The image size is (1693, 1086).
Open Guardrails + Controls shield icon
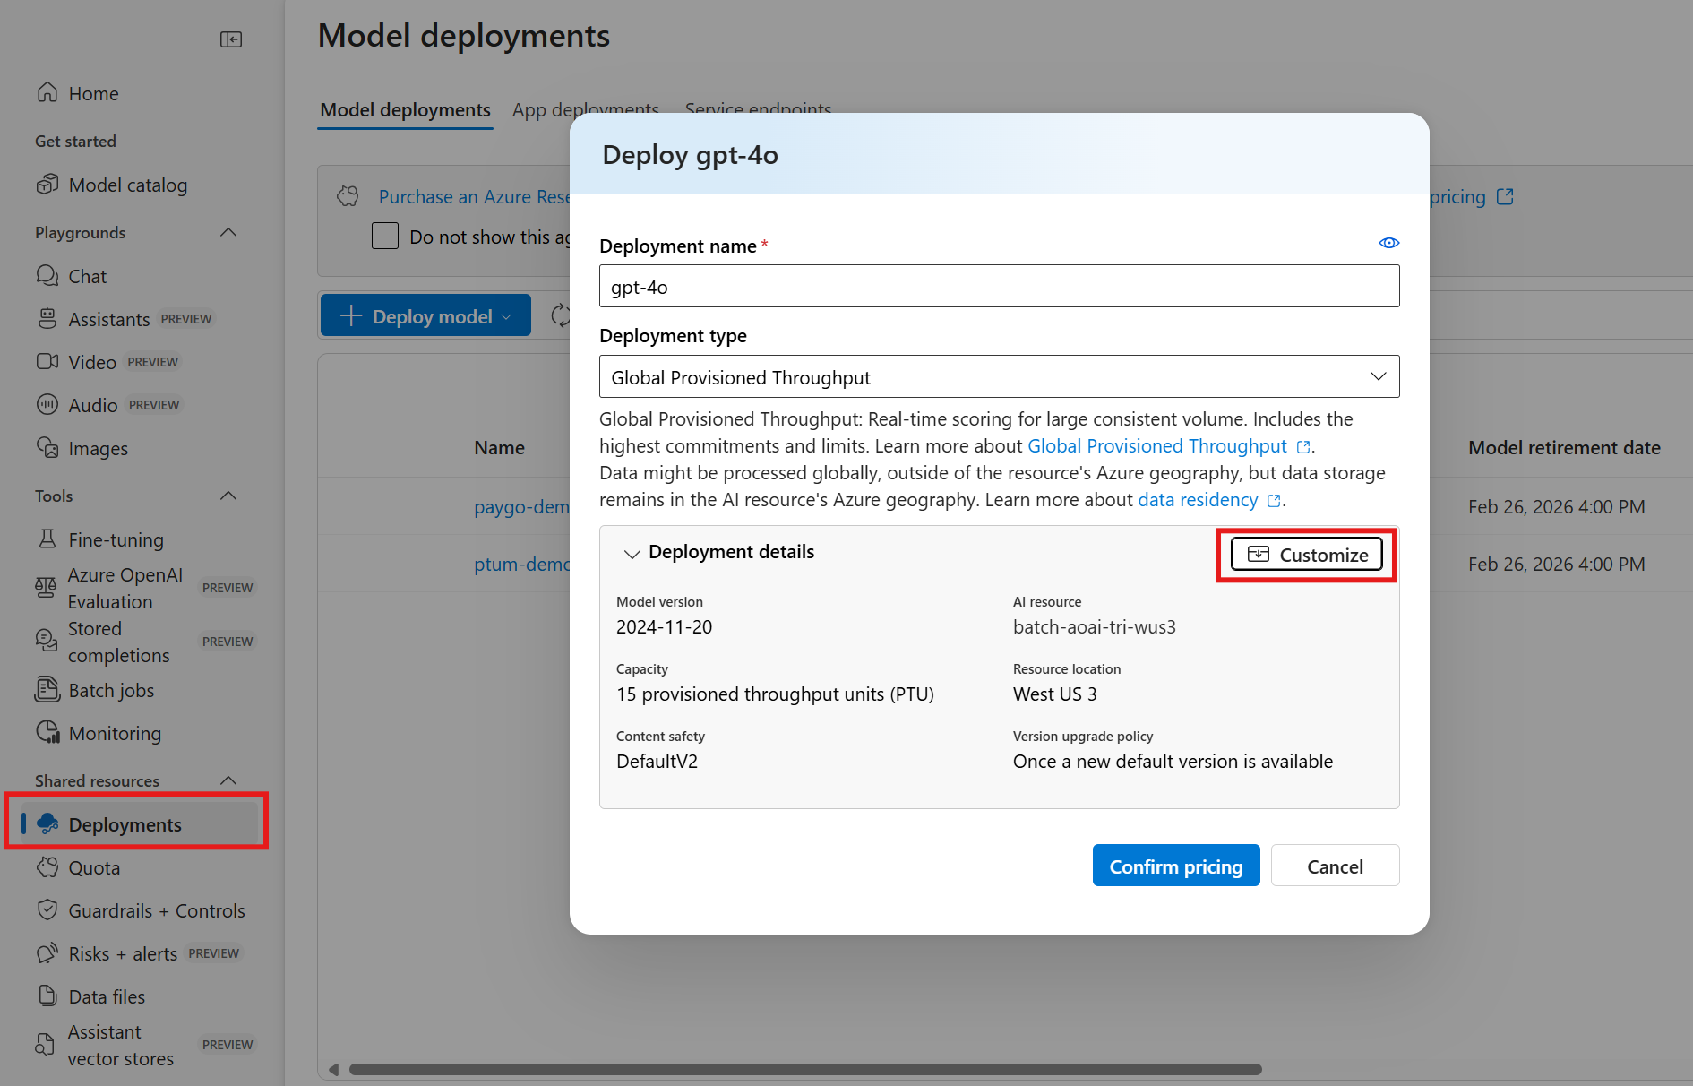pyautogui.click(x=47, y=910)
